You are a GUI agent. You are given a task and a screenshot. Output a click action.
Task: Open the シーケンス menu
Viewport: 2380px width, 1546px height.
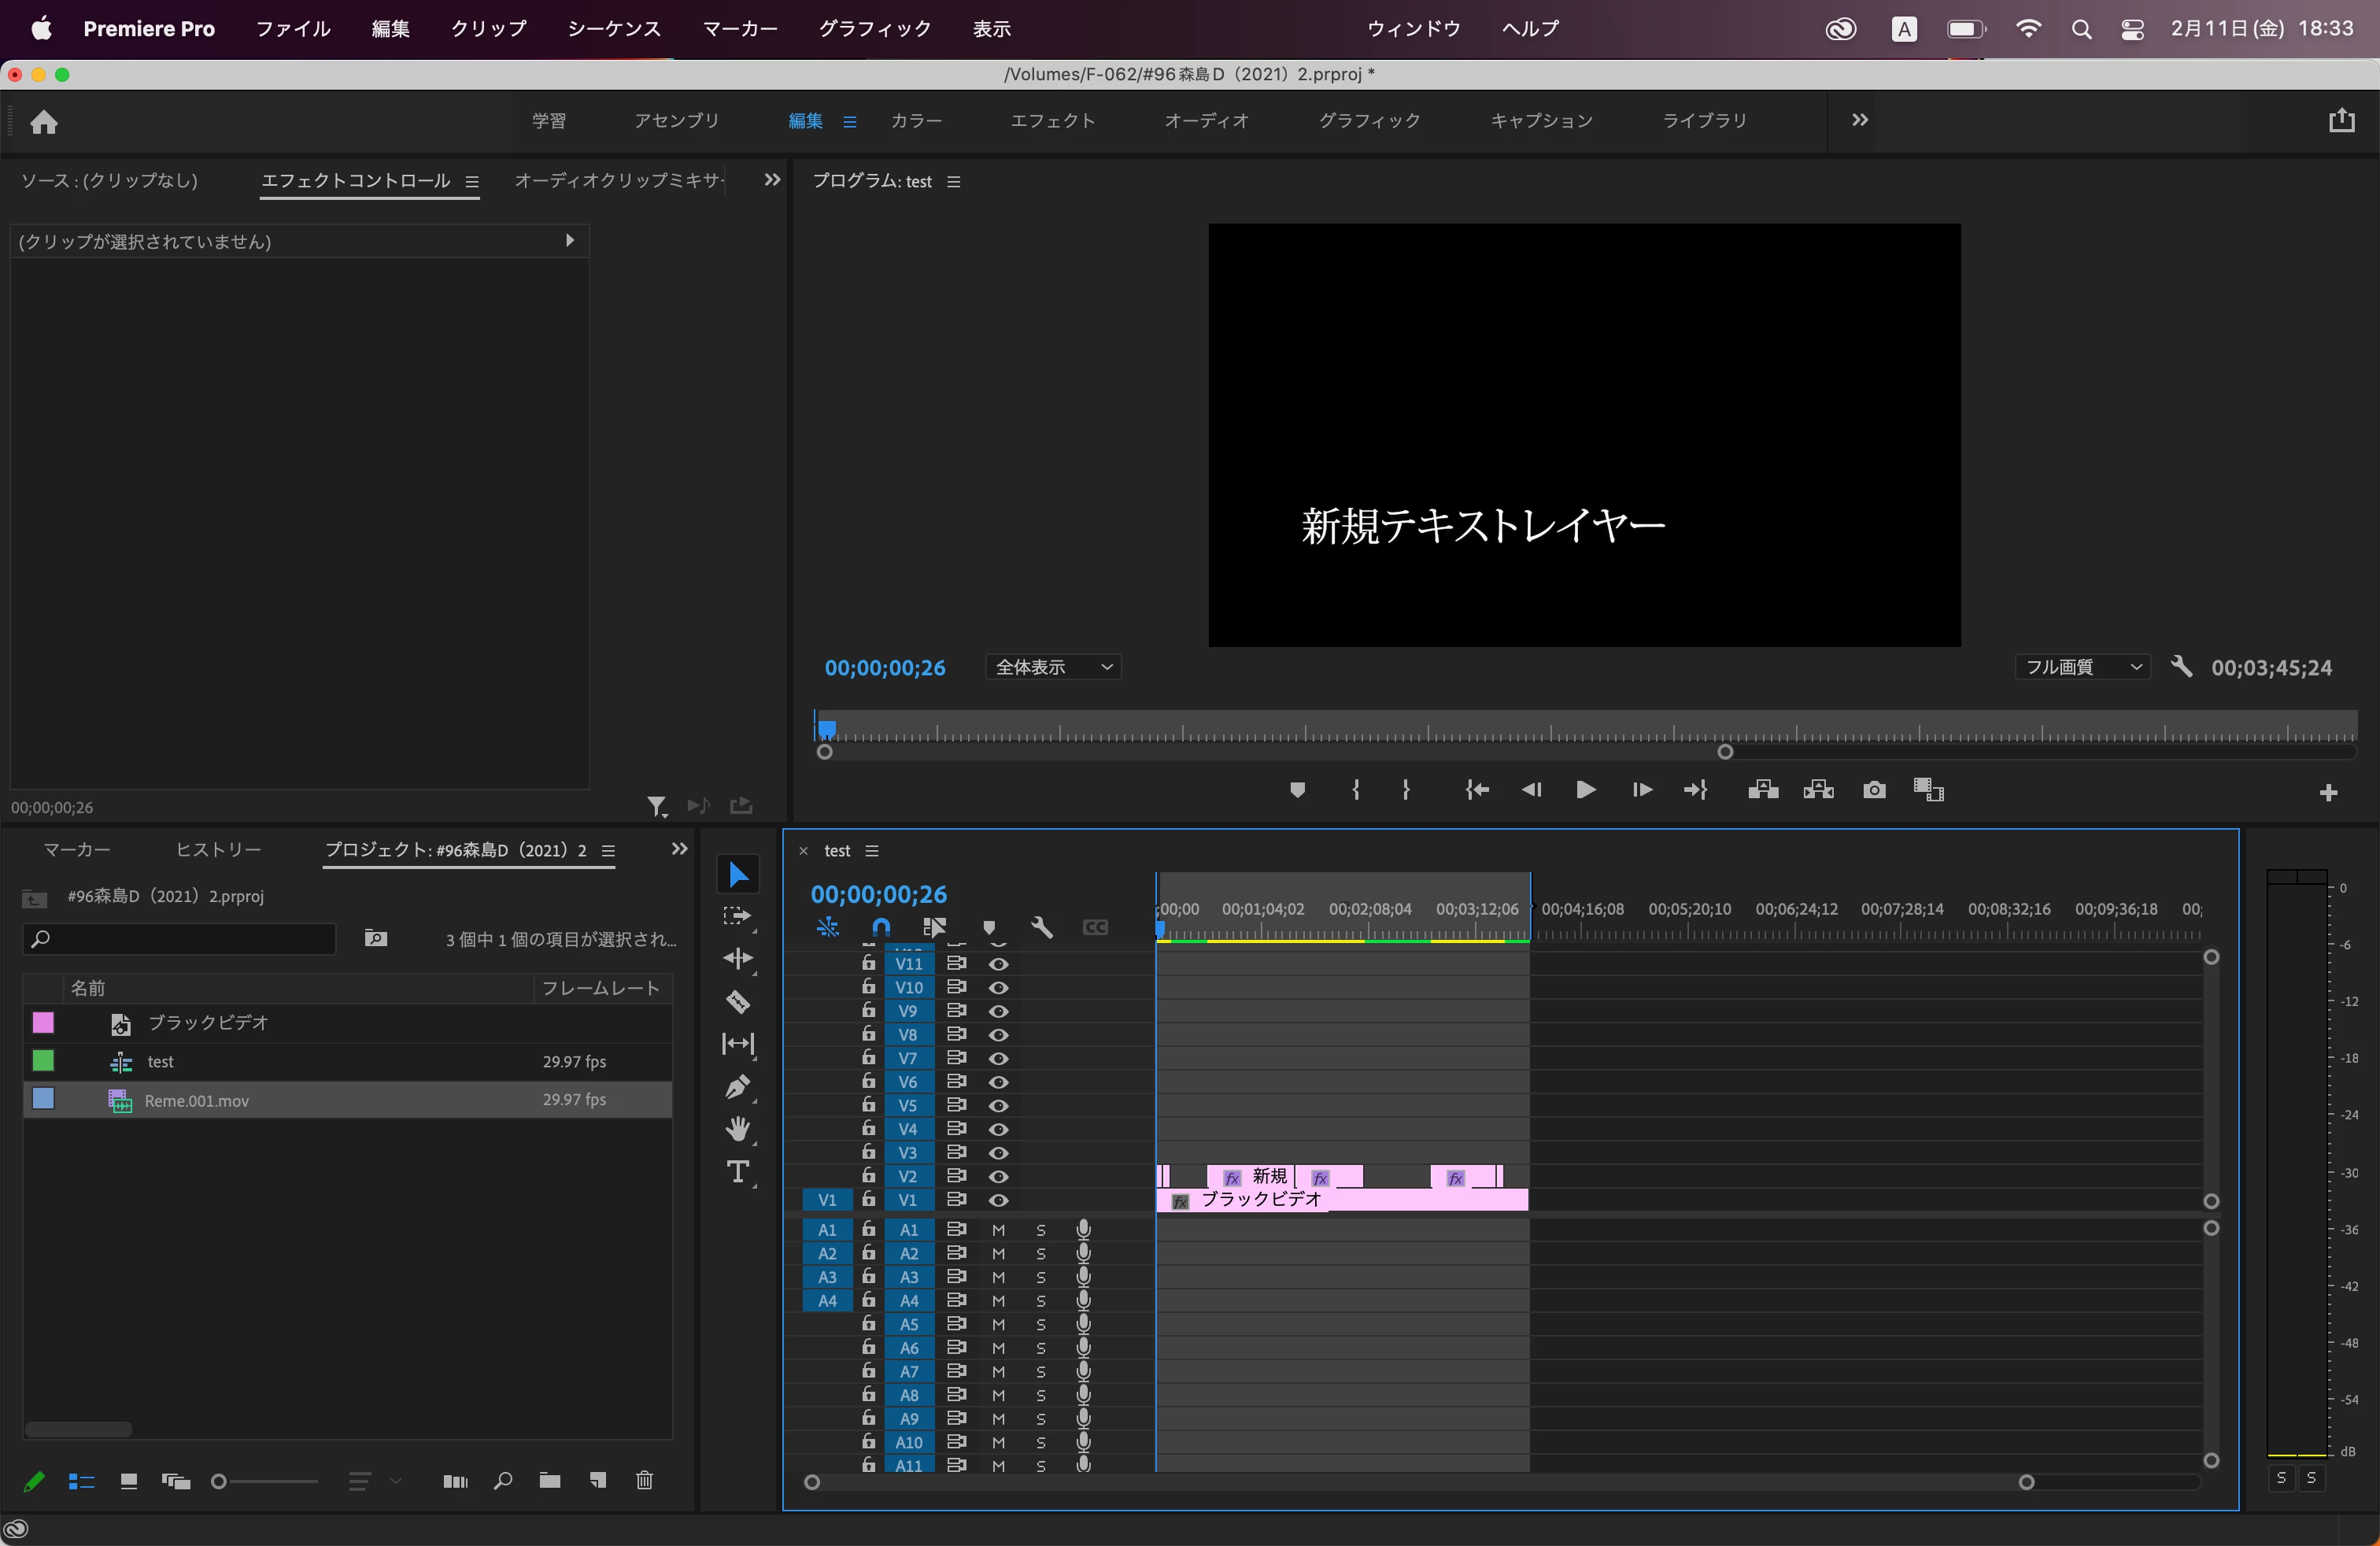[x=614, y=29]
